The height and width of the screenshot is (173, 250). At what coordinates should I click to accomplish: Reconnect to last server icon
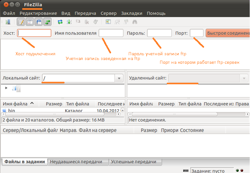[x=96, y=22]
